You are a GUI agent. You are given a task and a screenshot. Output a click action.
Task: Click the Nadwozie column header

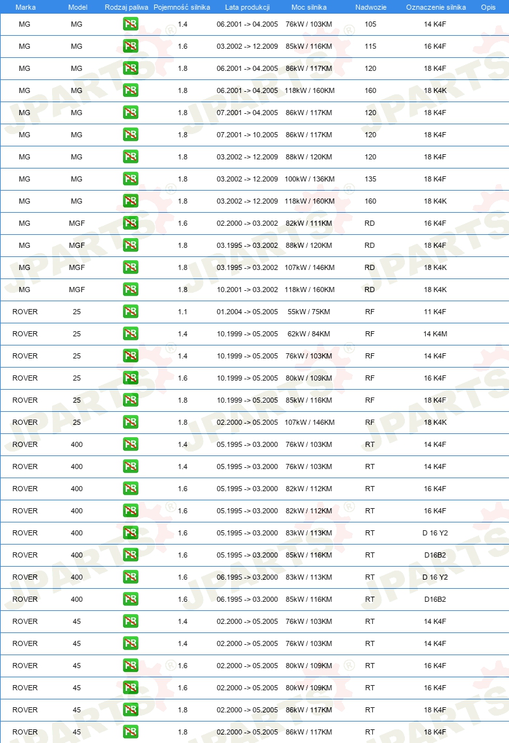tap(370, 7)
